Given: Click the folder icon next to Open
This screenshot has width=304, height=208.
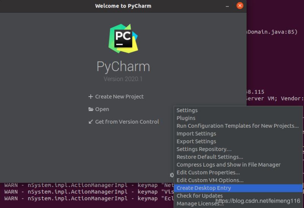Looking at the screenshot, I should pos(90,109).
